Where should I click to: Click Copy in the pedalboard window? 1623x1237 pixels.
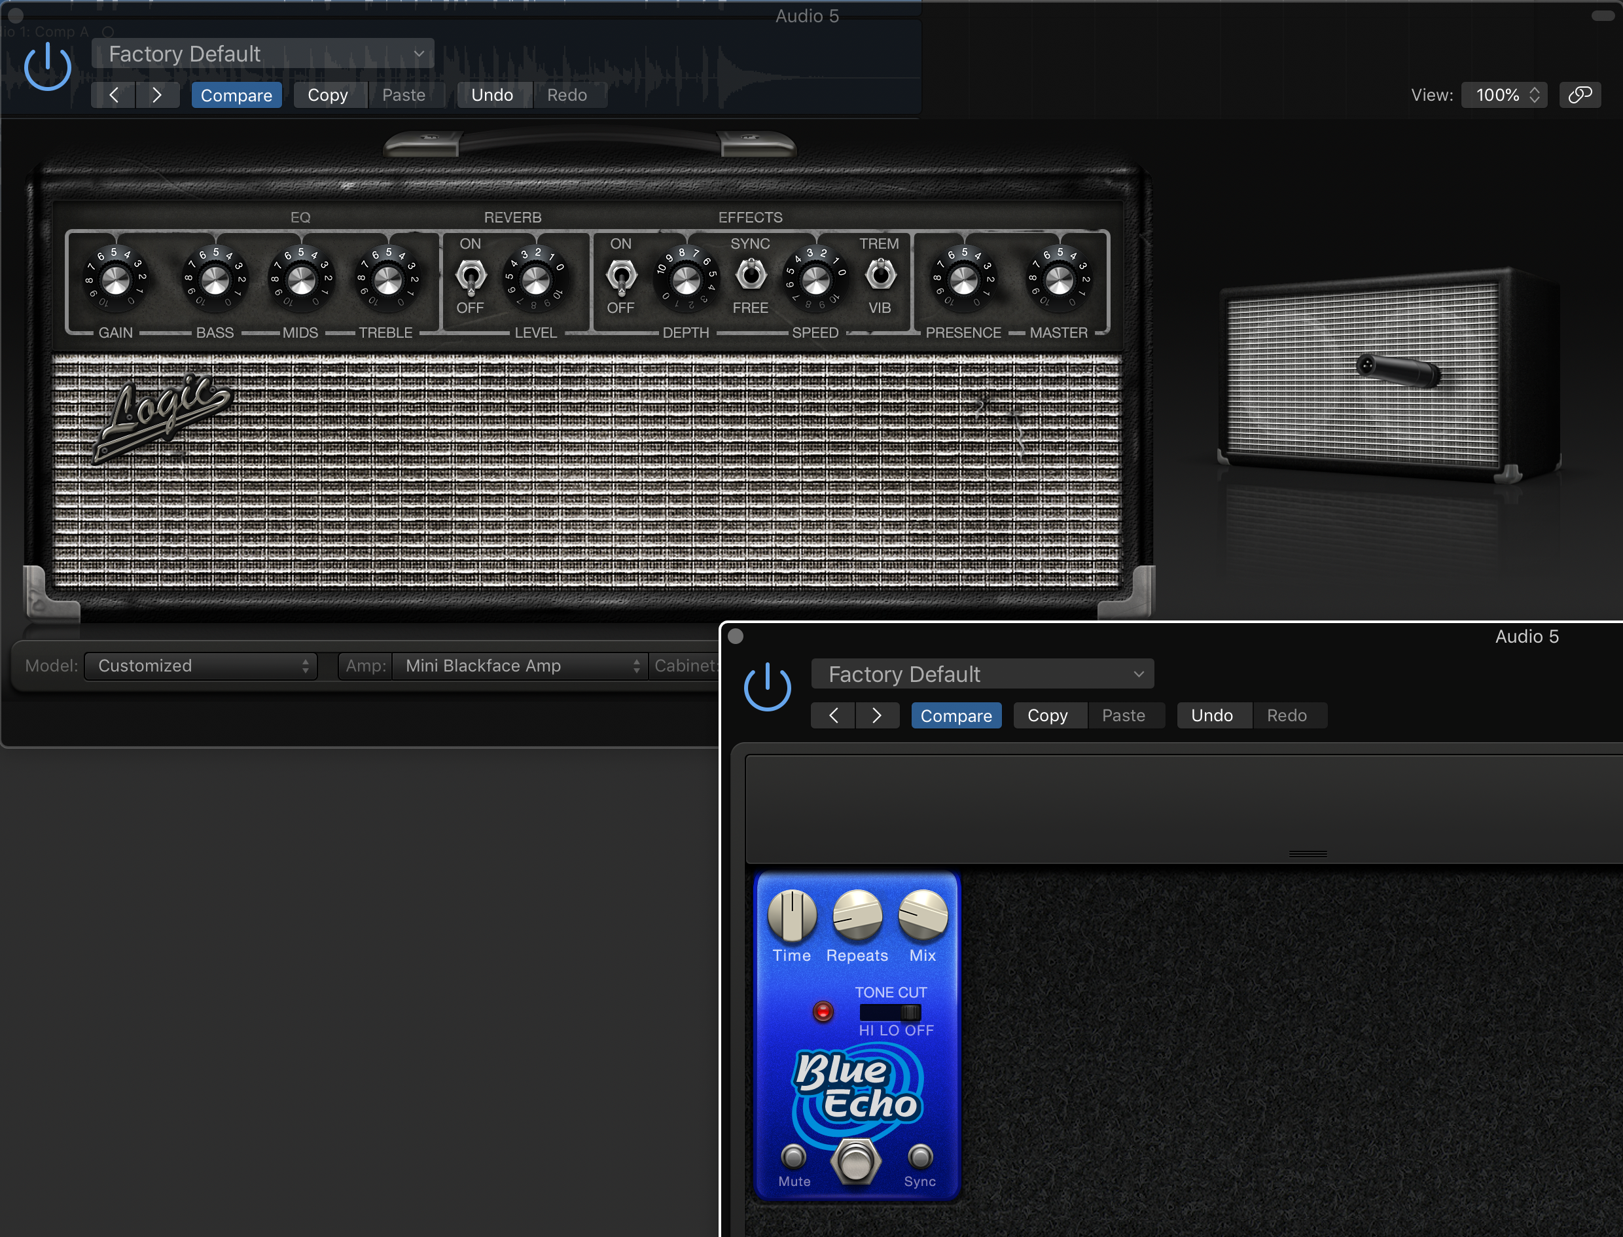(1047, 716)
